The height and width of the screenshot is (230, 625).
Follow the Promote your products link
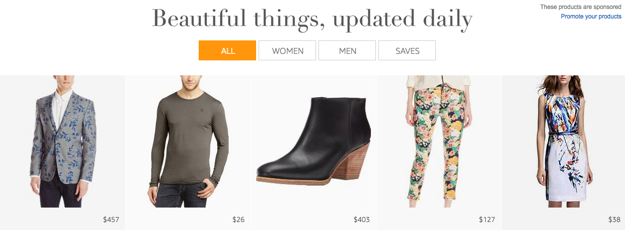click(591, 16)
